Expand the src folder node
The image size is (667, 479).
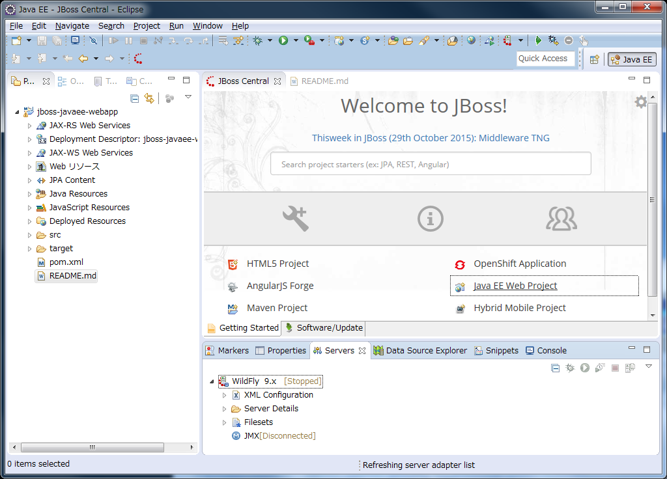coord(29,235)
